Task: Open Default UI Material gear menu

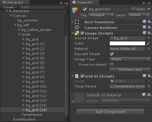Action: pos(149,95)
